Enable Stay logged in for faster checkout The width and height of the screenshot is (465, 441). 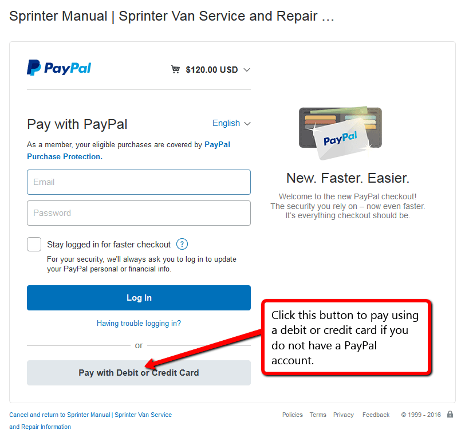(x=34, y=245)
